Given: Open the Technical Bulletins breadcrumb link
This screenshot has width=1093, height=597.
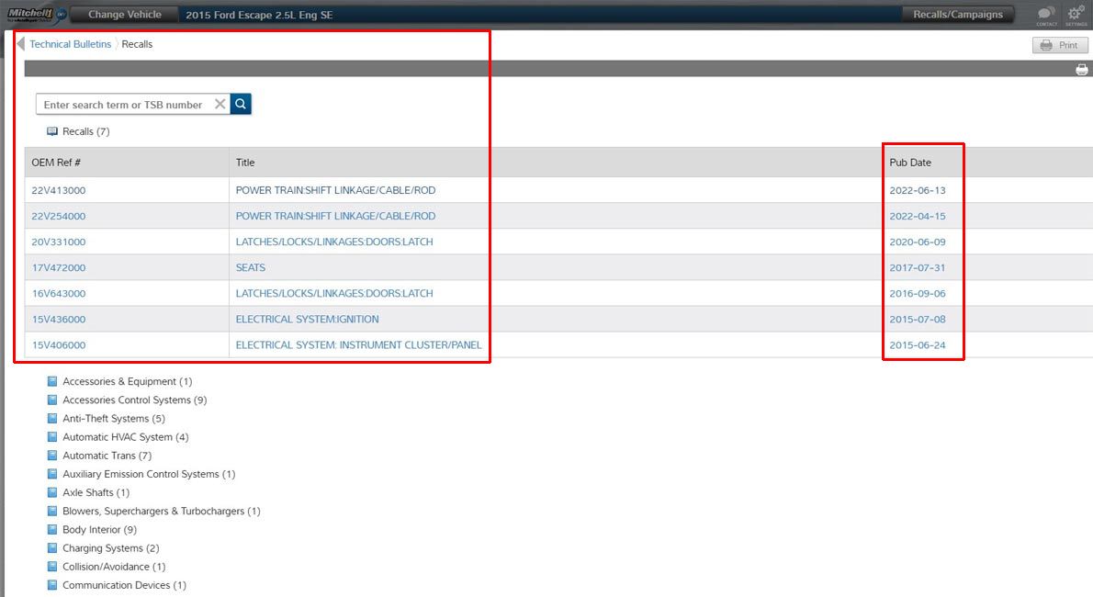Looking at the screenshot, I should coord(71,43).
